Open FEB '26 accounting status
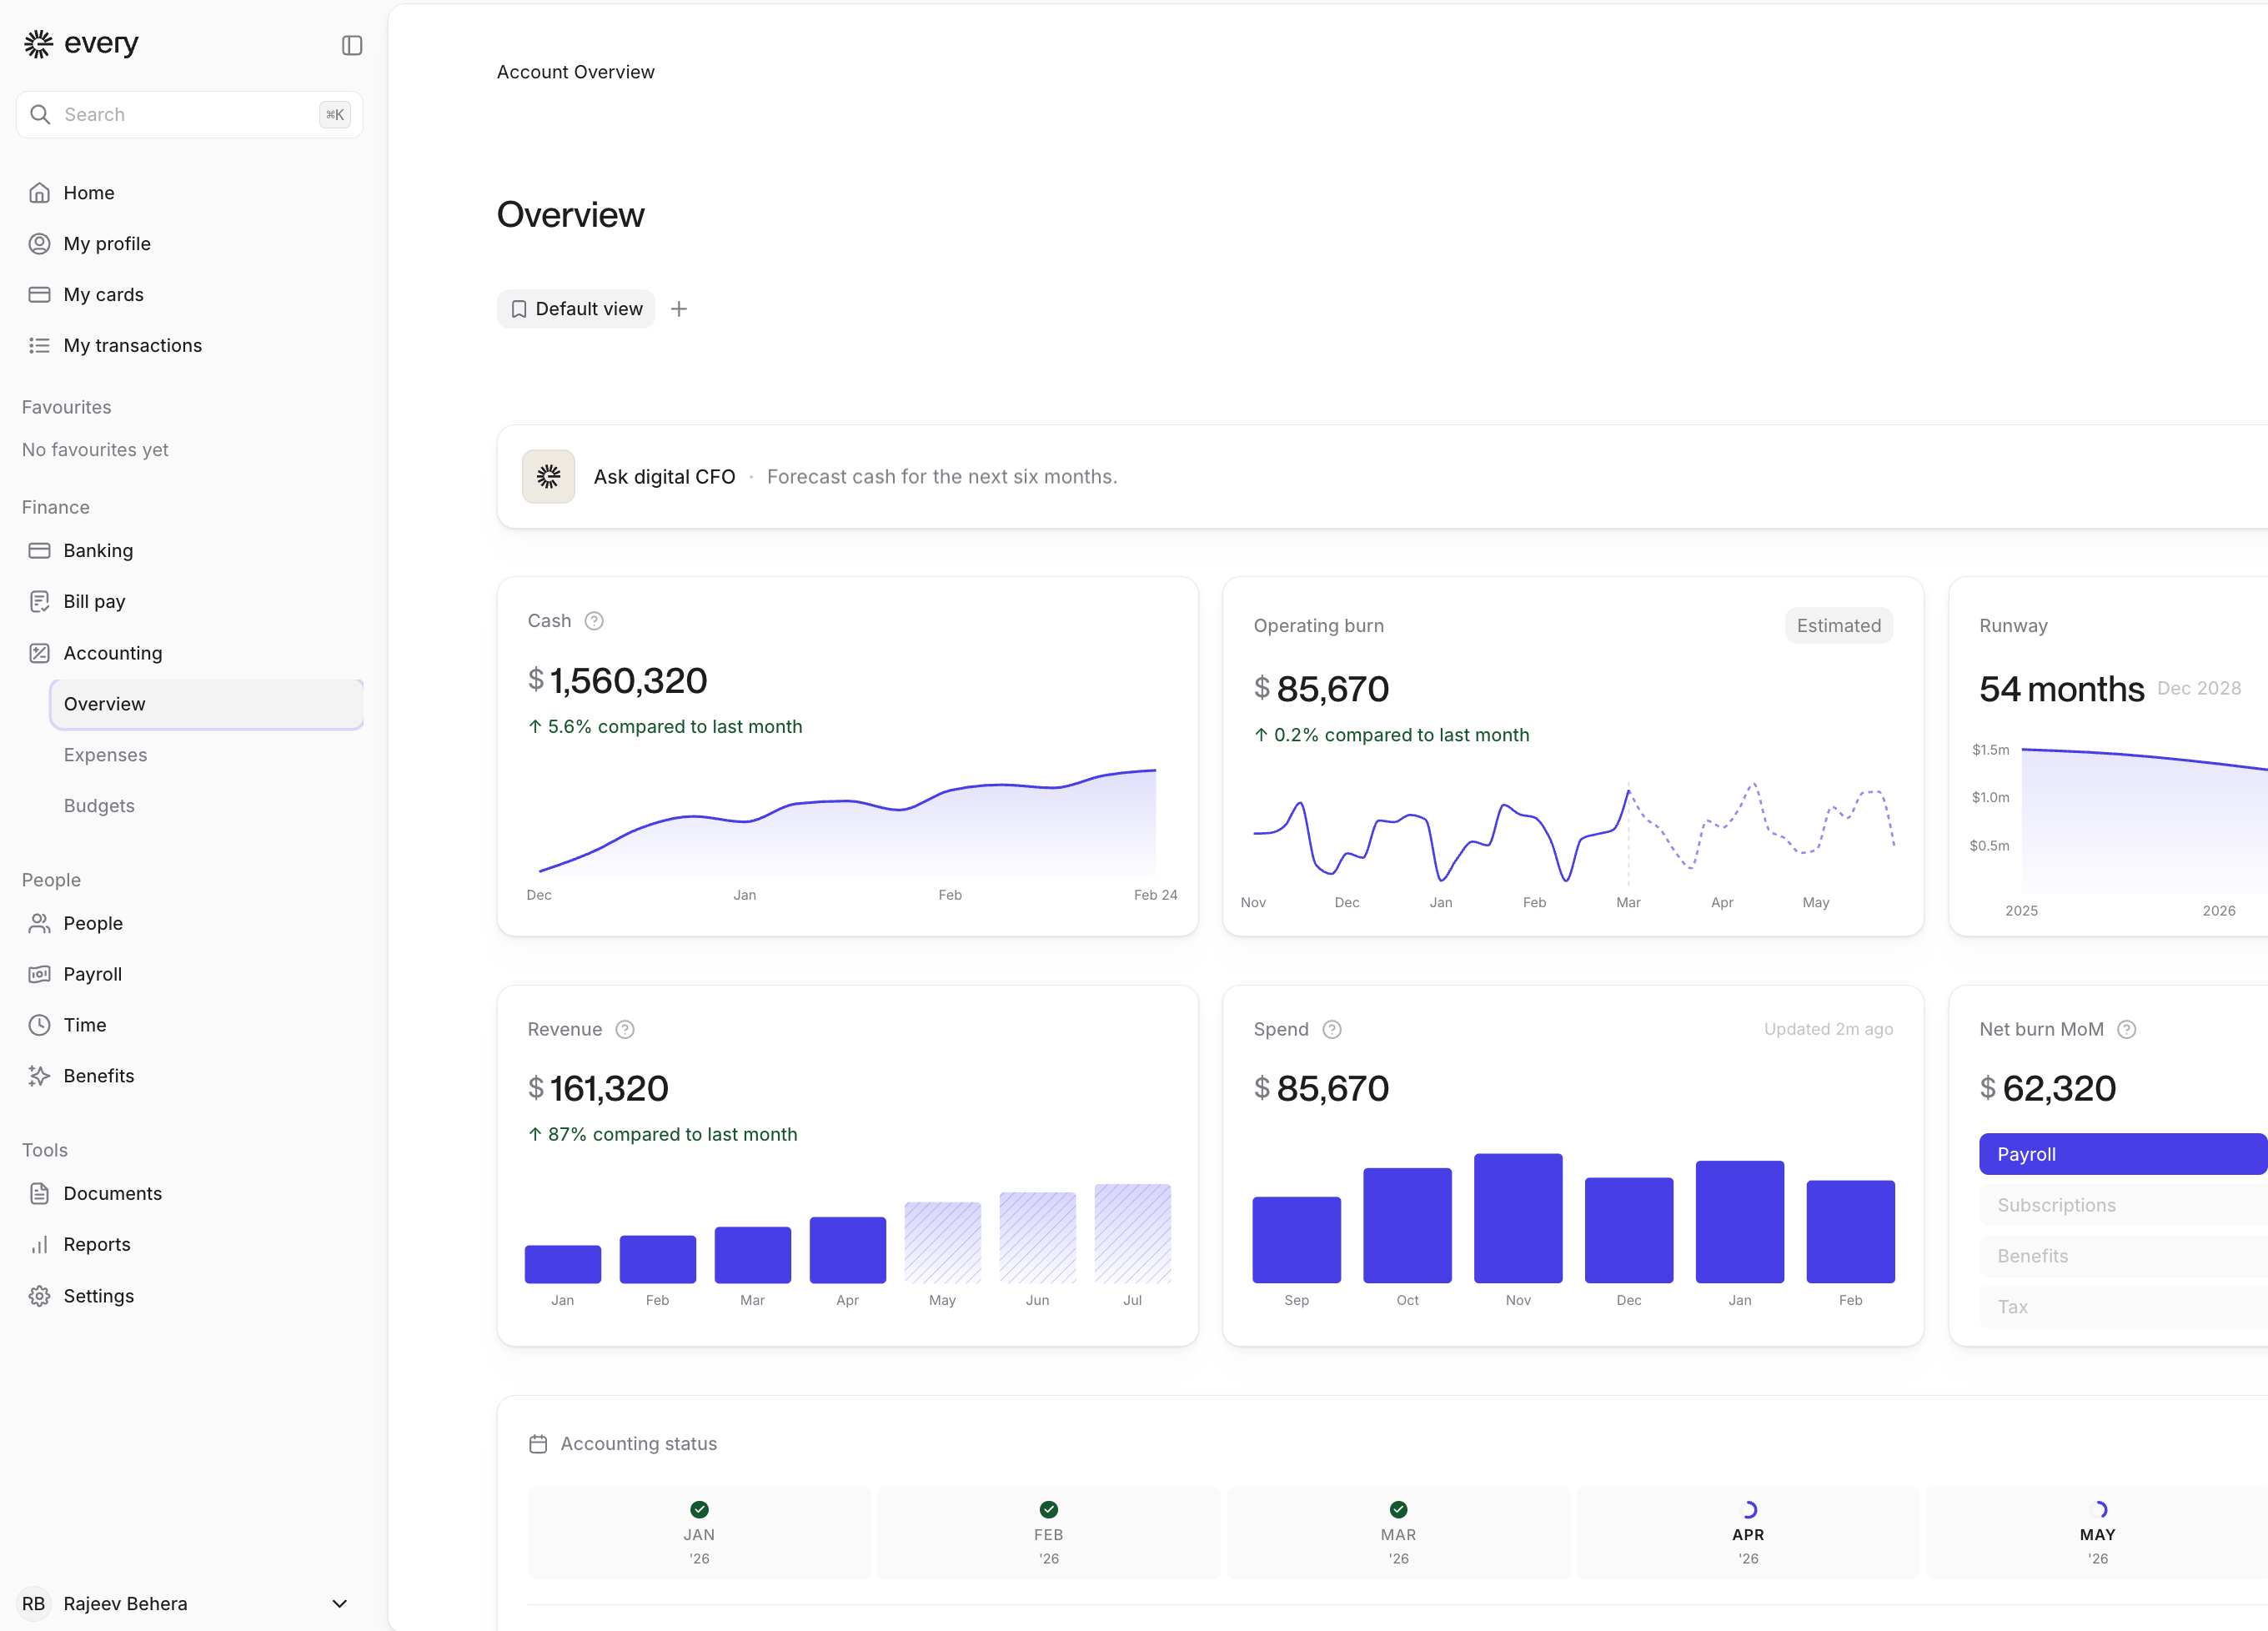This screenshot has width=2268, height=1631. point(1048,1533)
